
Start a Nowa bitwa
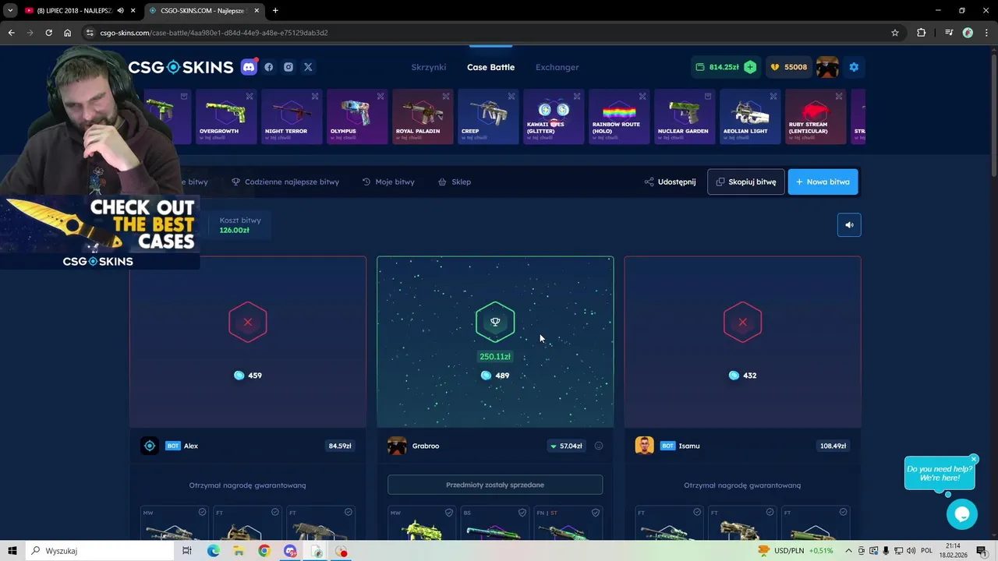click(823, 182)
